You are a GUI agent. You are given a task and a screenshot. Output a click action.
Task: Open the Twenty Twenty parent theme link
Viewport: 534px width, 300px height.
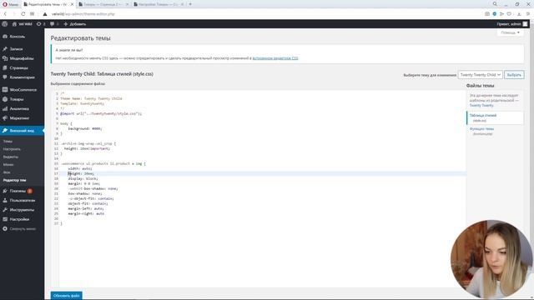[481, 106]
